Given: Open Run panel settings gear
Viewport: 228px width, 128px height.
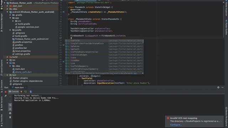Looking at the screenshot, I should point(218,87).
